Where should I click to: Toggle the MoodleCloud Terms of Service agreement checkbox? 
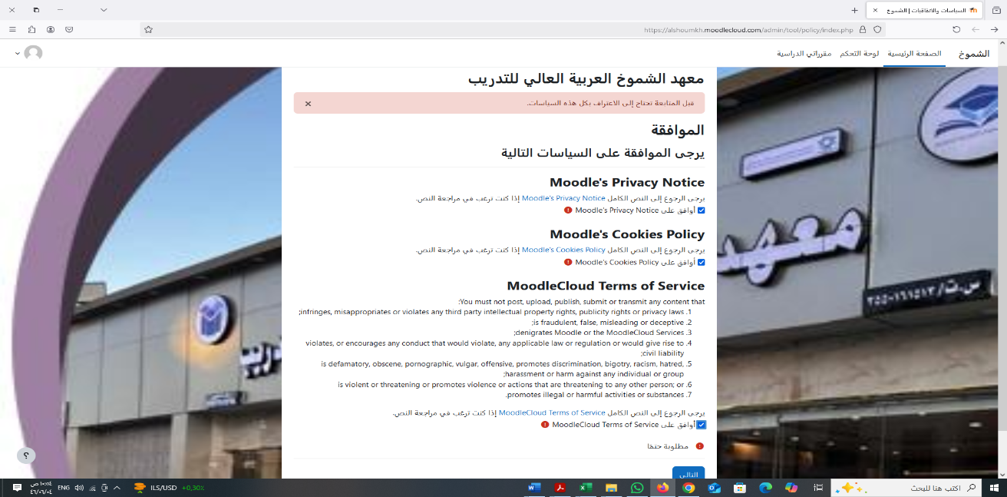click(x=701, y=424)
